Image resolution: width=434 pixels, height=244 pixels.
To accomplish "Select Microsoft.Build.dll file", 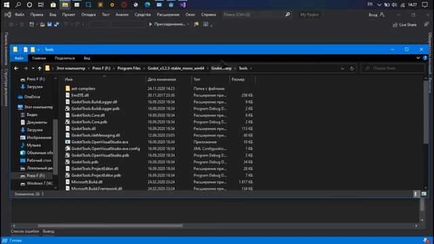I will (x=87, y=182).
